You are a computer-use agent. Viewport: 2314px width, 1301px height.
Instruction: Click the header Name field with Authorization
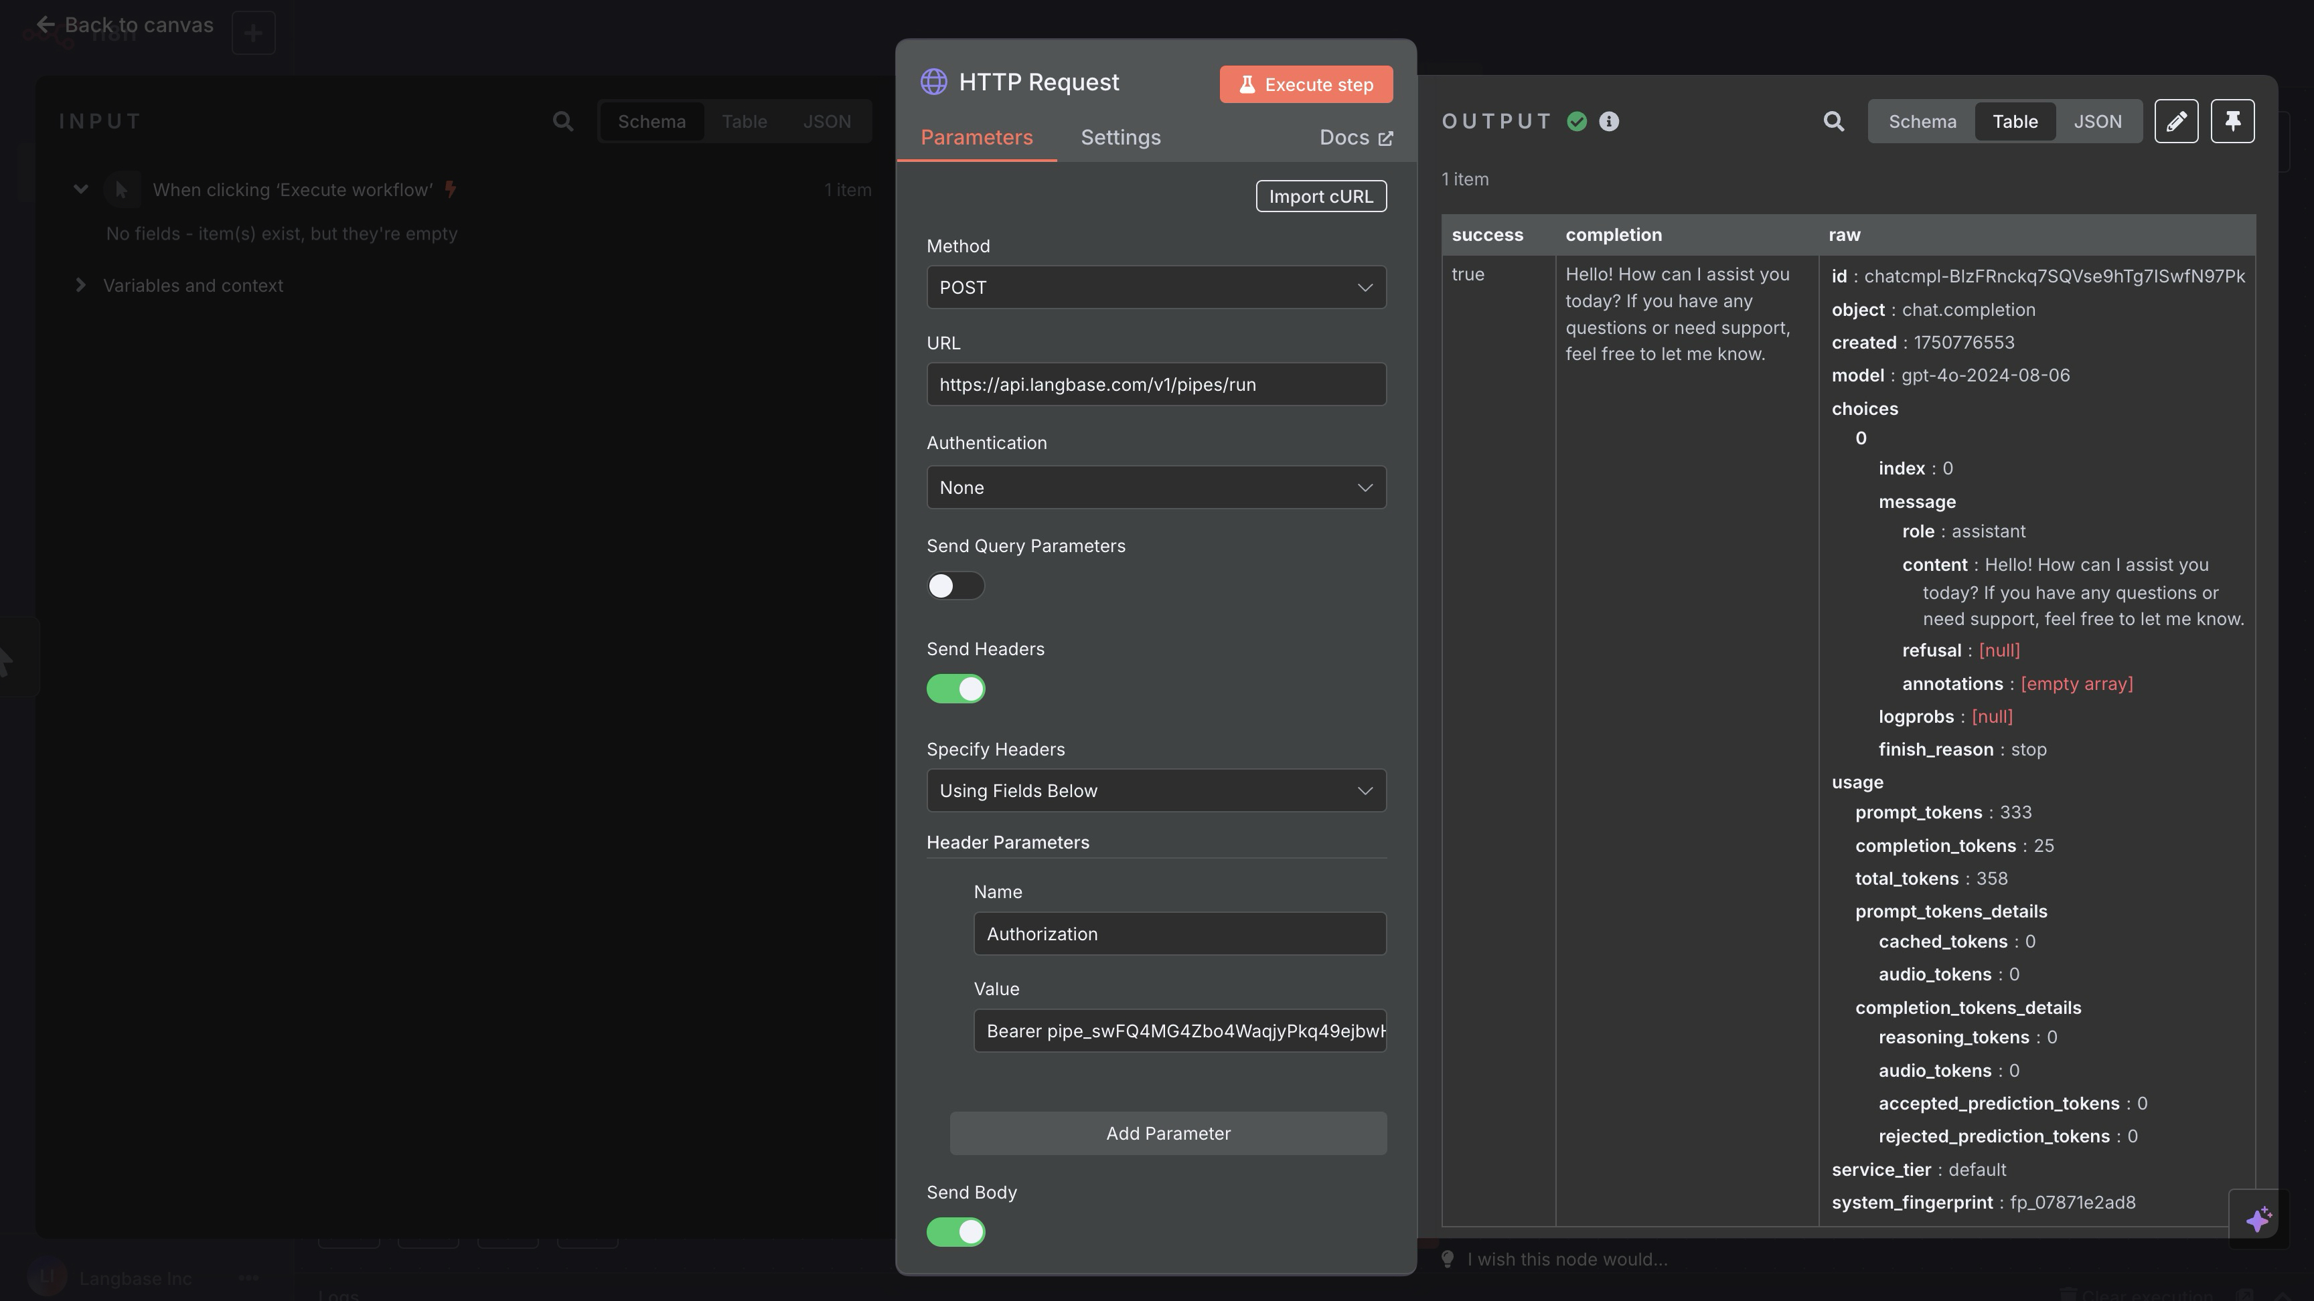(x=1180, y=934)
